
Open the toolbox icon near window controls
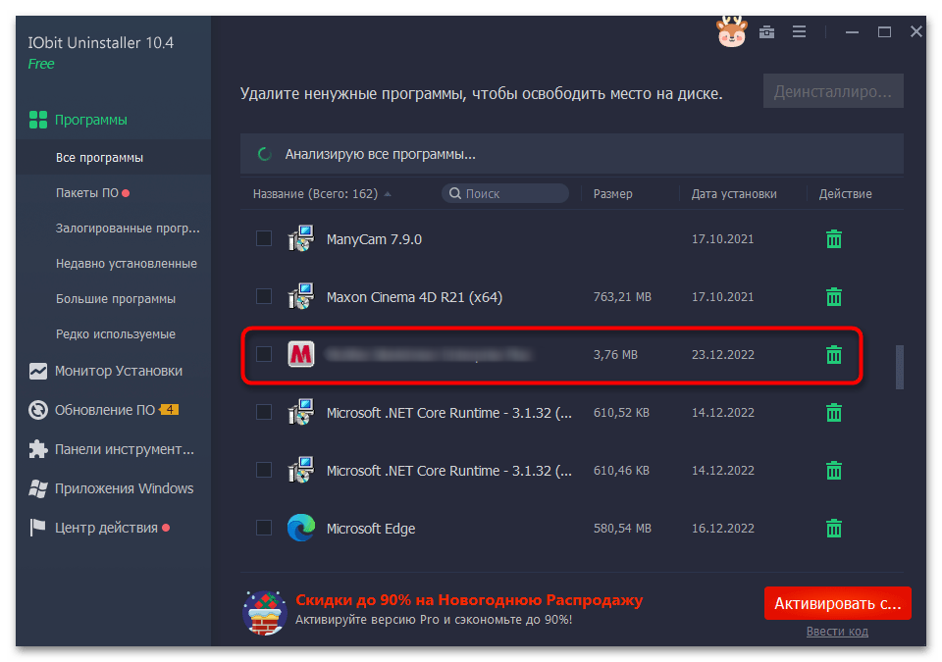(x=766, y=31)
